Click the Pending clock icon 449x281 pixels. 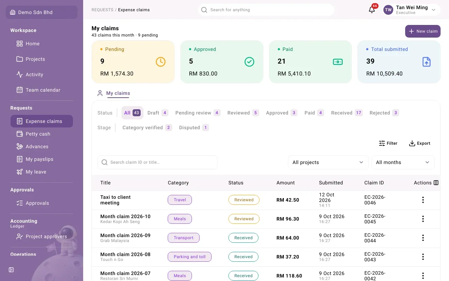coord(160,62)
